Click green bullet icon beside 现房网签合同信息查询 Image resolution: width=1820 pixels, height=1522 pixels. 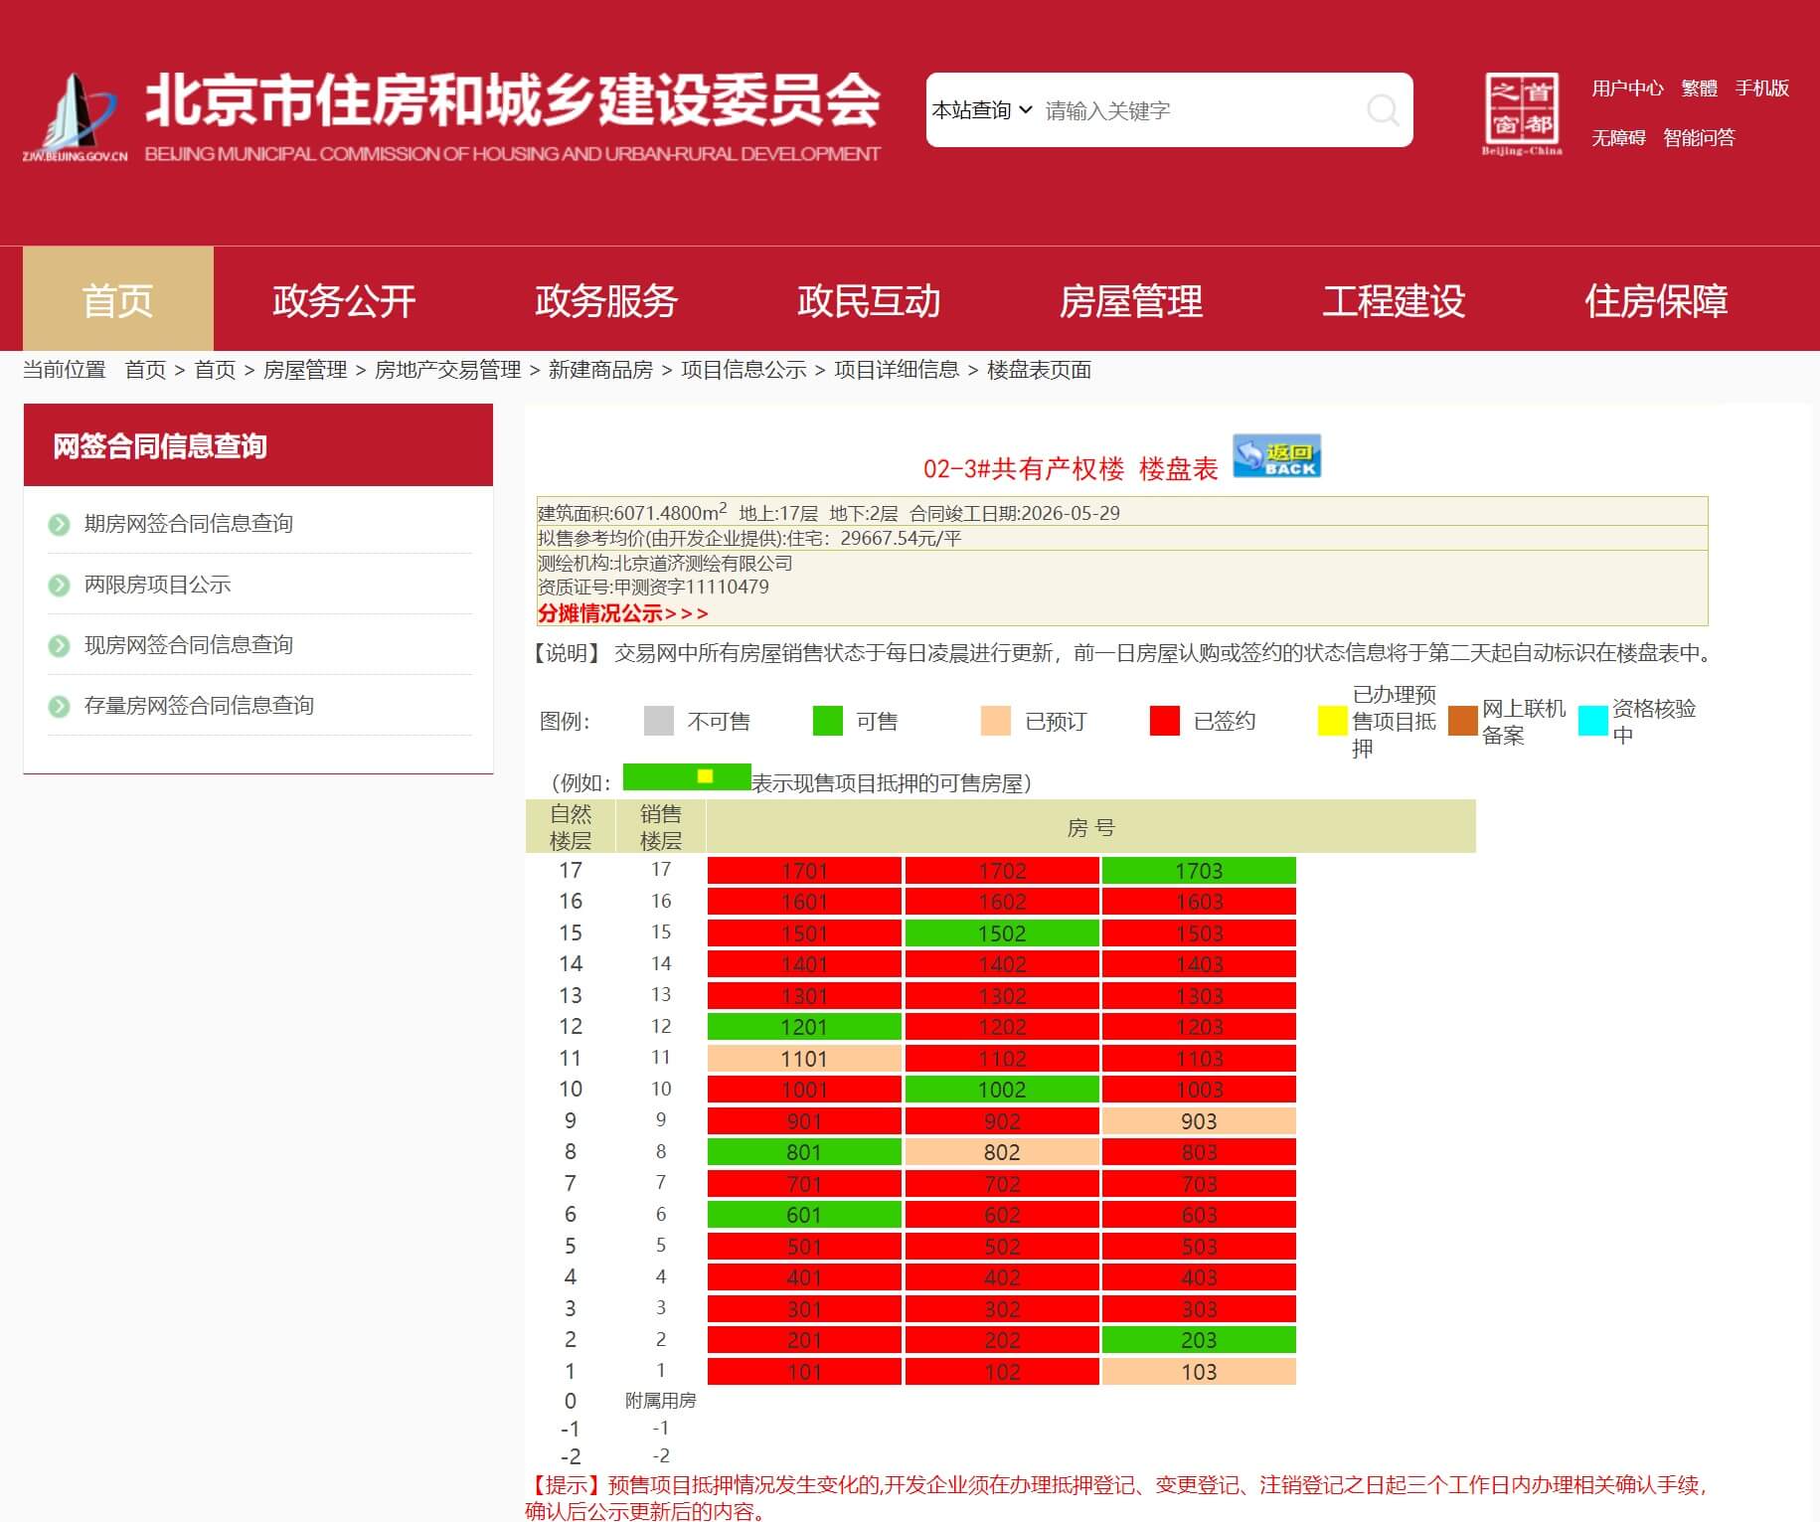click(x=60, y=645)
